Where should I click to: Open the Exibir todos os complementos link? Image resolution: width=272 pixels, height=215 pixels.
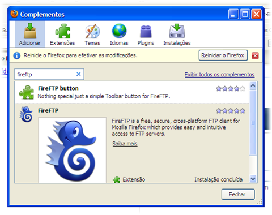(x=219, y=75)
